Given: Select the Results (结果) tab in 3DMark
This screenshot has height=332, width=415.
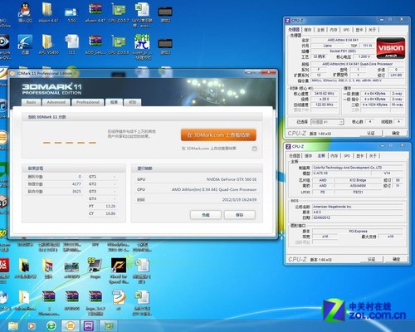Looking at the screenshot, I should (114, 102).
